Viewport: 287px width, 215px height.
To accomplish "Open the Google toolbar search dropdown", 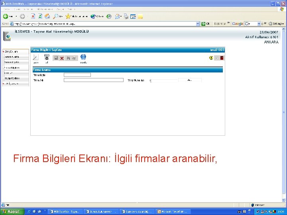I will coord(259,24).
